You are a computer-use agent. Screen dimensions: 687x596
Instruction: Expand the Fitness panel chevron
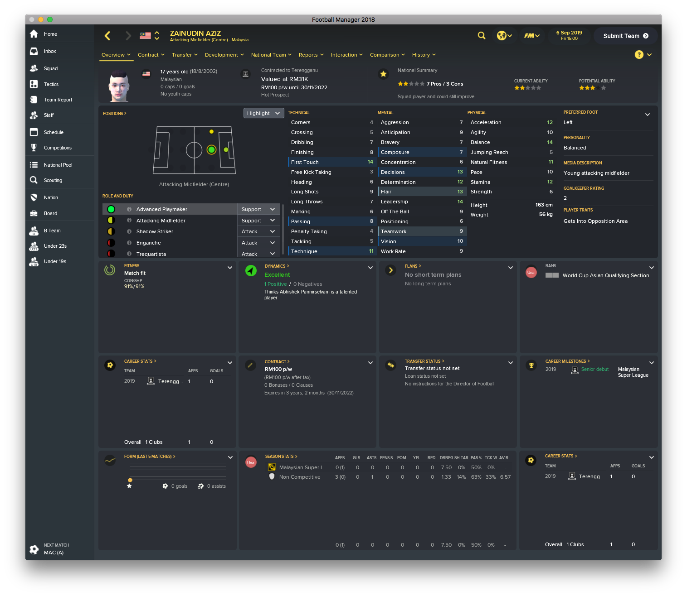coord(230,268)
